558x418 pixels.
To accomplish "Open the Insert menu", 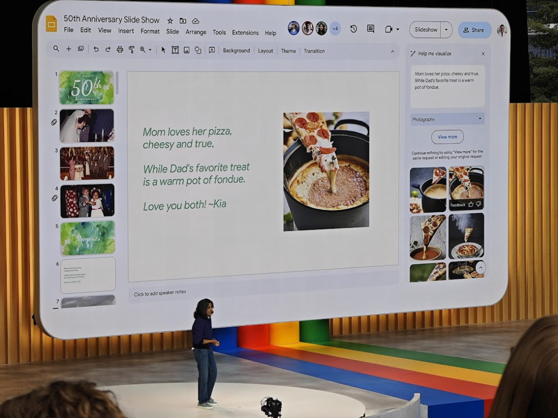I will pyautogui.click(x=126, y=31).
